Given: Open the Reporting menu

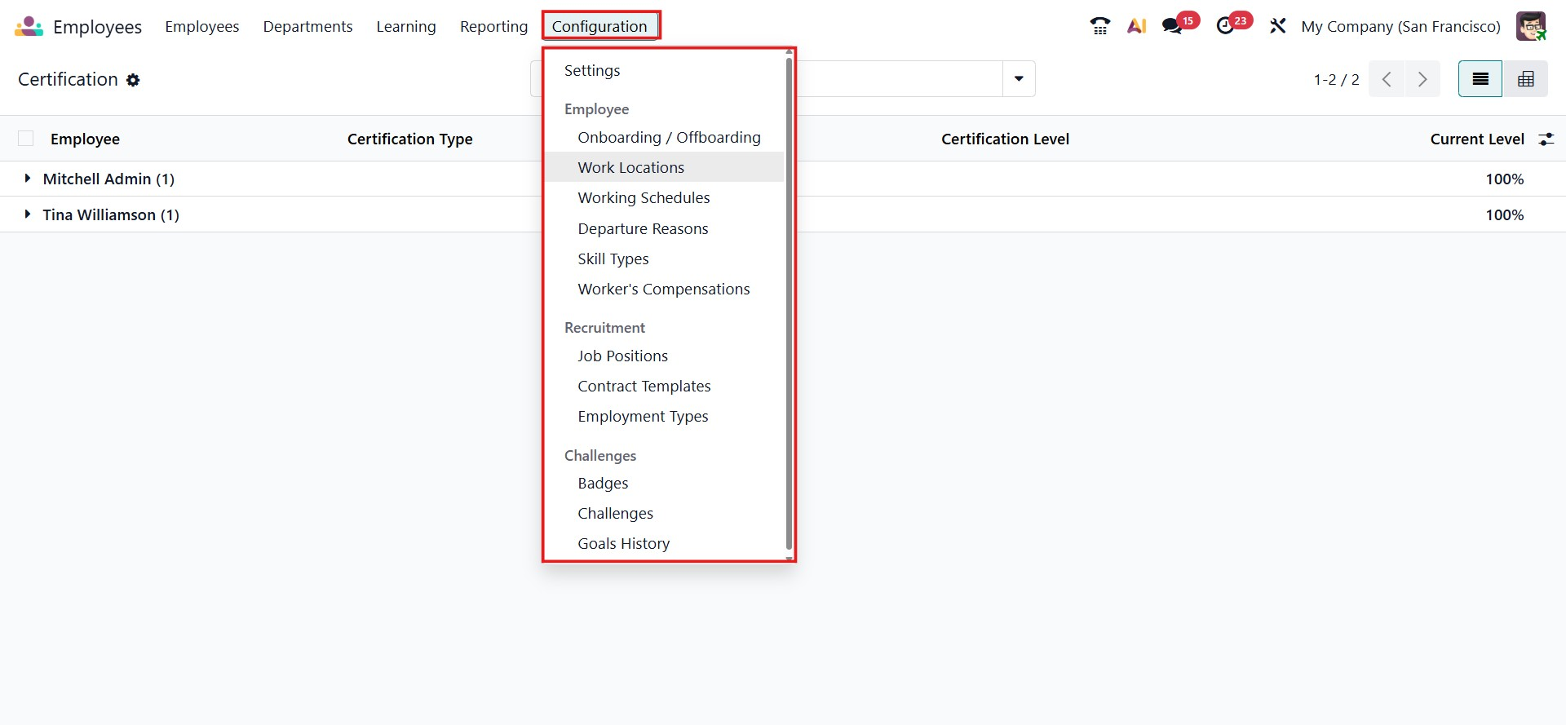Looking at the screenshot, I should [x=493, y=26].
